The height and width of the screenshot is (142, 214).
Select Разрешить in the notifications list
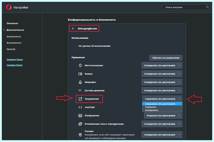[162, 107]
